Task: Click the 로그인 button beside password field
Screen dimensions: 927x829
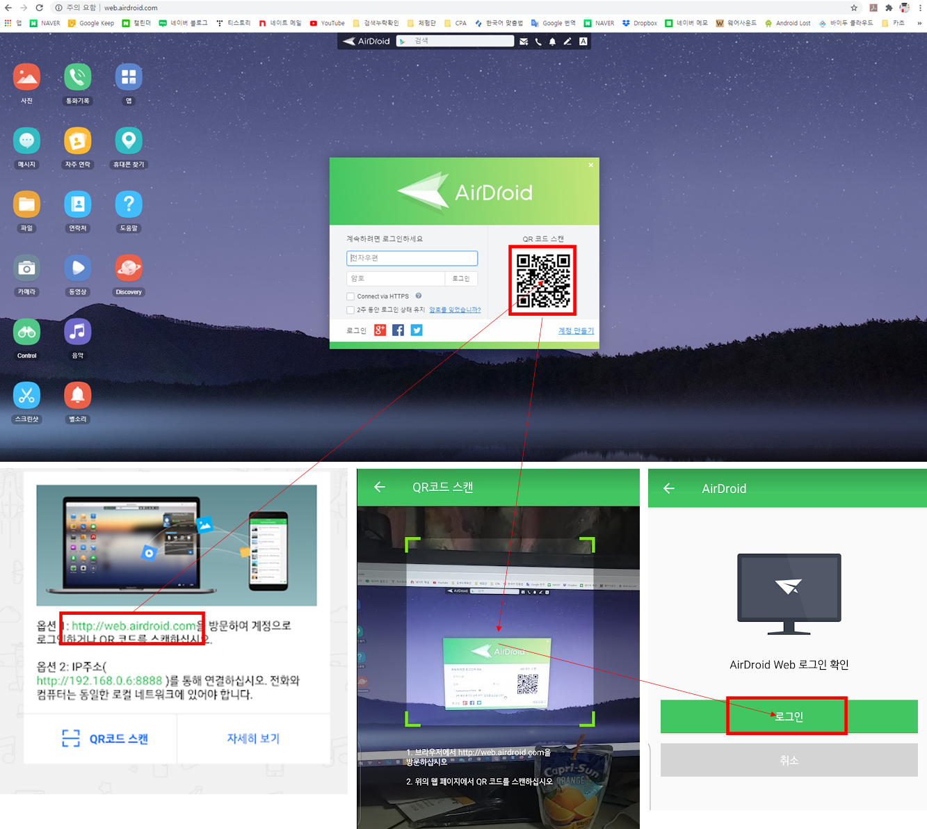Action: [461, 278]
